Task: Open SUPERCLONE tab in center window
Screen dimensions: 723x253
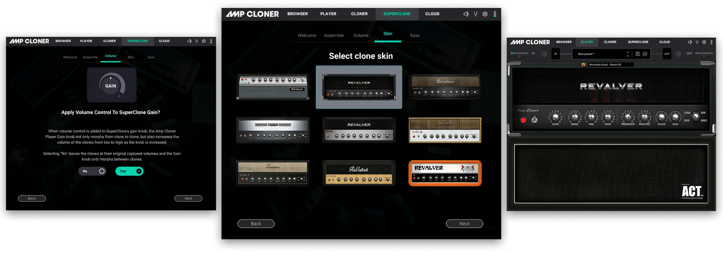Action: click(x=397, y=14)
